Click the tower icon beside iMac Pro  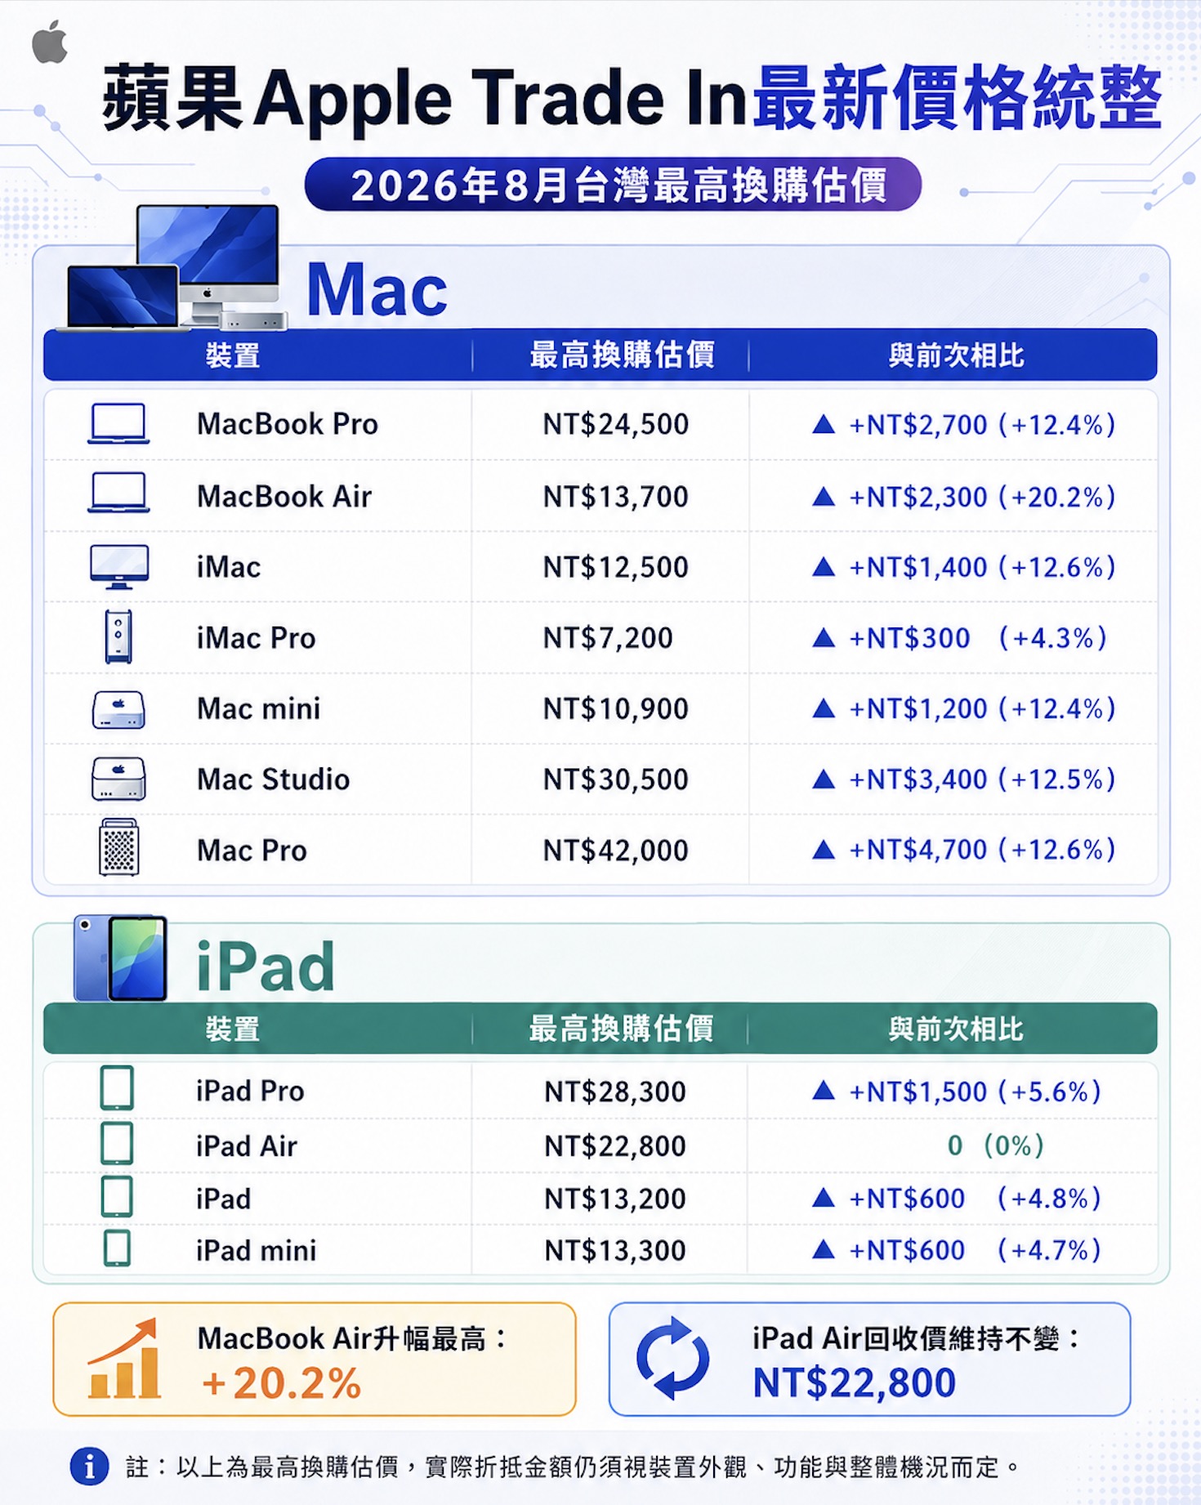point(118,636)
